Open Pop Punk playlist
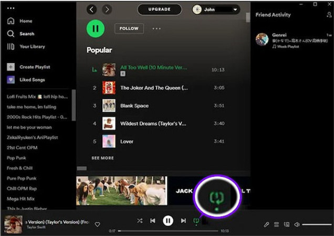Screen dimensions: 334x236 click(x=16, y=158)
